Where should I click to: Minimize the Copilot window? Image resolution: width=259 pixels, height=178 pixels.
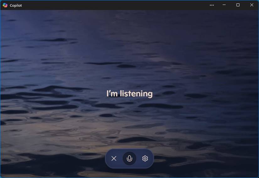click(x=224, y=5)
